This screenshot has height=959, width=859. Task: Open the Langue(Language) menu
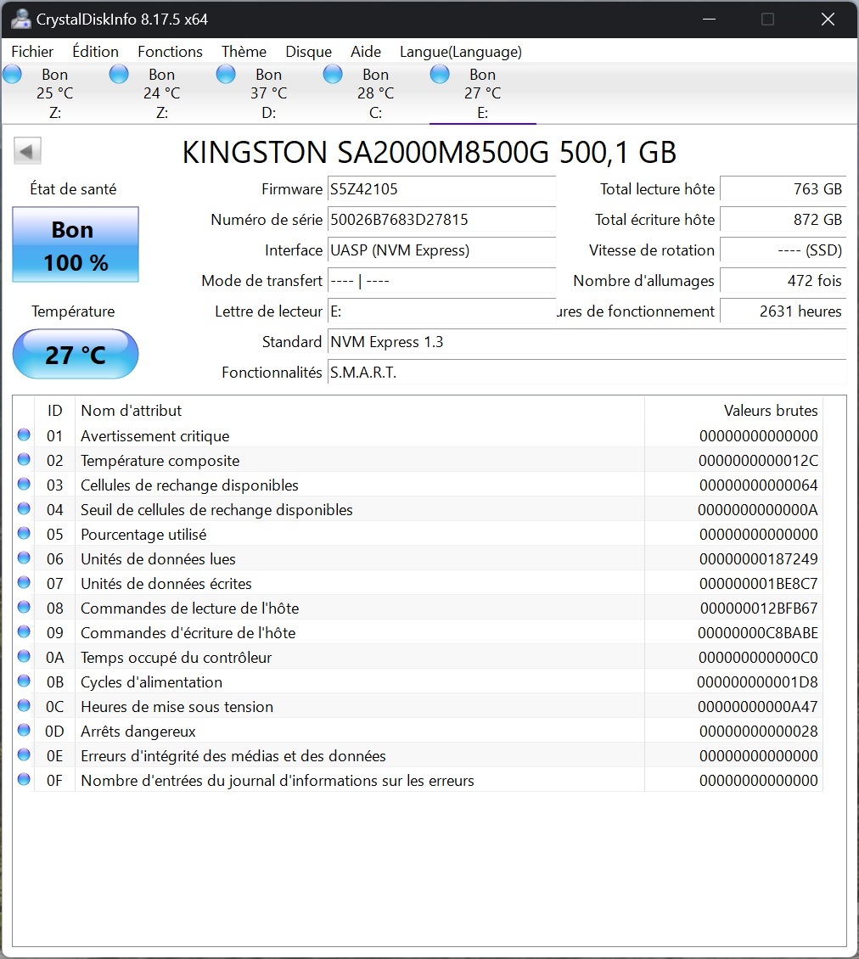[461, 52]
